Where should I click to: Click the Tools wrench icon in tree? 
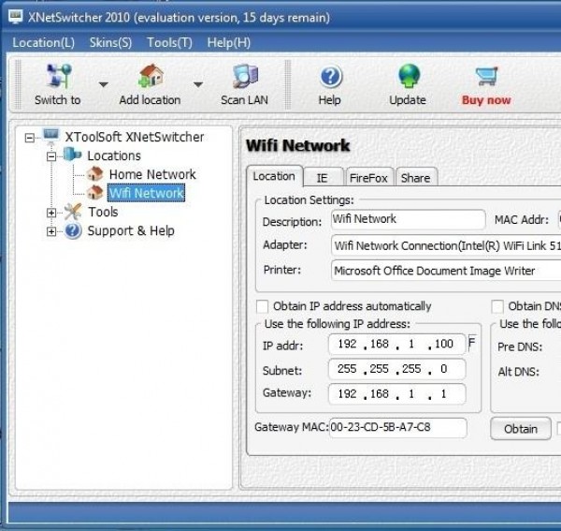click(x=73, y=212)
